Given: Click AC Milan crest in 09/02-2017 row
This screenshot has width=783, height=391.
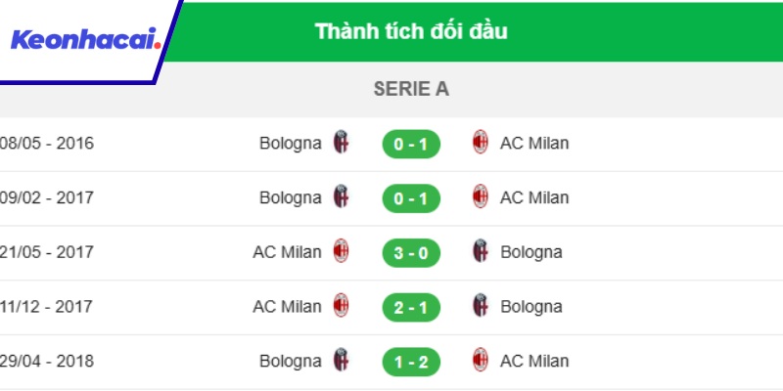Looking at the screenshot, I should click(x=481, y=197).
